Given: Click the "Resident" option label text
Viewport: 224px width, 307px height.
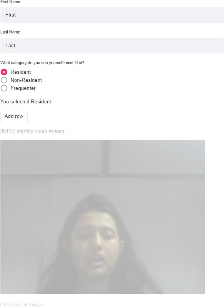Looking at the screenshot, I should [x=21, y=72].
